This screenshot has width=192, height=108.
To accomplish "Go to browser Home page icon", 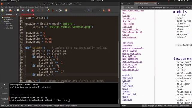I will 132,7.
